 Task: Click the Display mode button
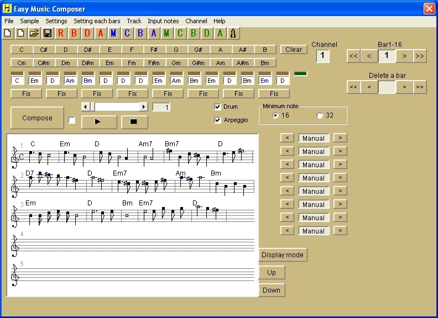(x=283, y=255)
